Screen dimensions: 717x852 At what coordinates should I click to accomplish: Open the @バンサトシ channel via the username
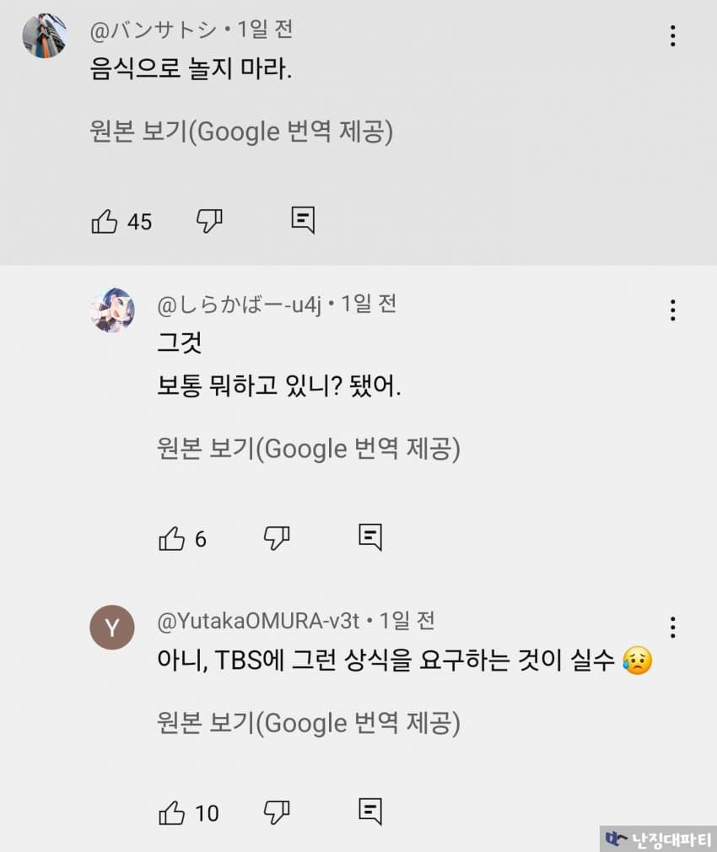point(157,30)
